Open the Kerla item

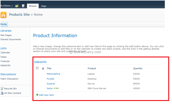(x=50, y=88)
